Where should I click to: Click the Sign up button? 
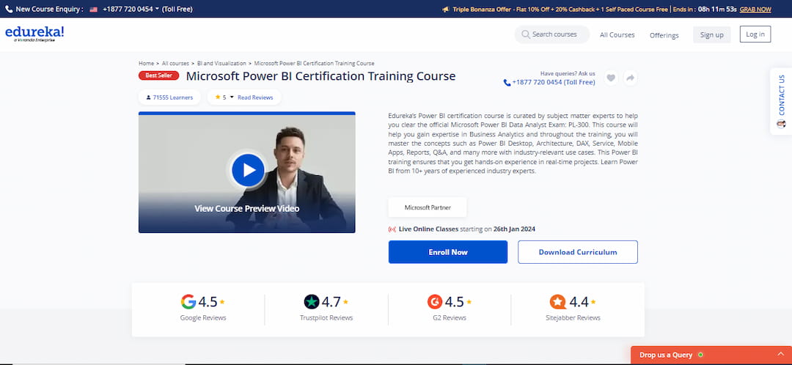click(x=711, y=34)
